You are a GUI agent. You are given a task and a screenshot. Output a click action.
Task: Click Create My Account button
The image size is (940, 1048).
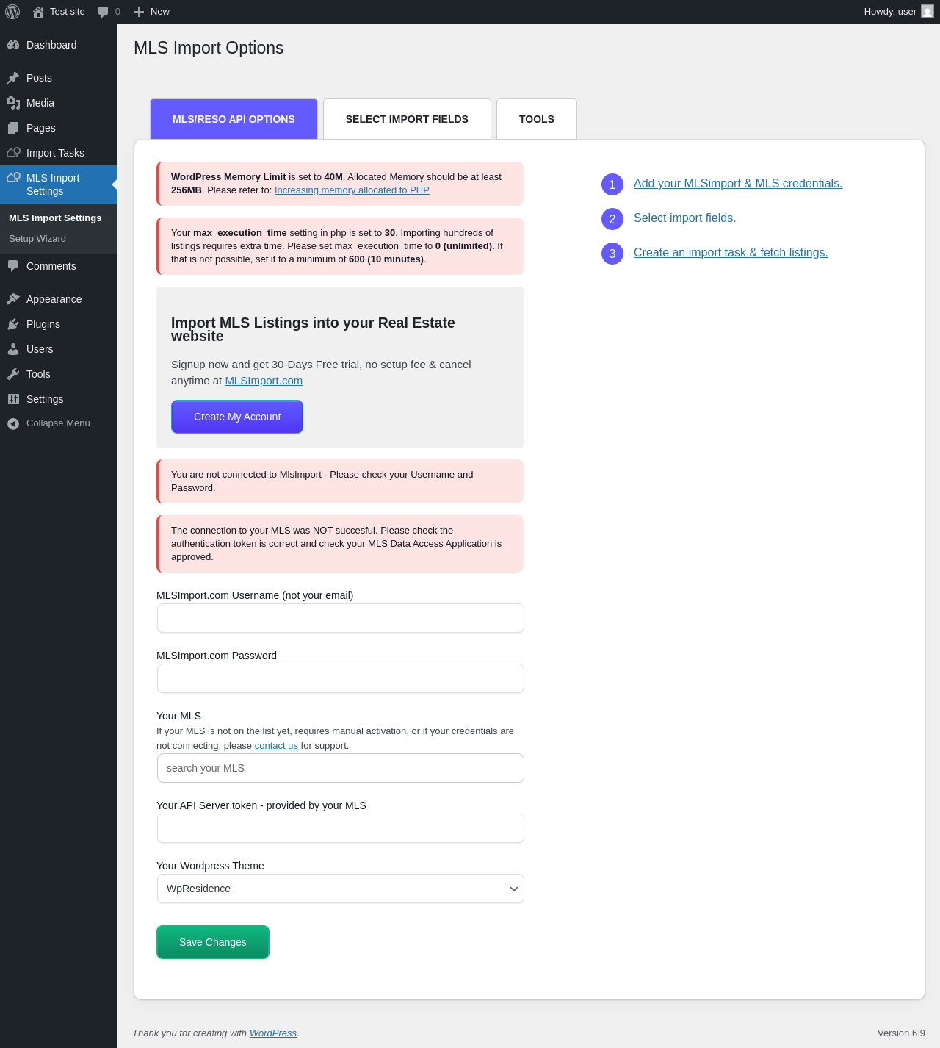tap(237, 417)
